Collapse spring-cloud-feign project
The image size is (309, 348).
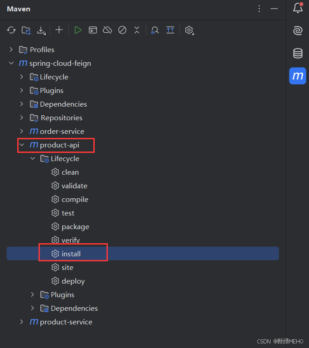coord(11,63)
